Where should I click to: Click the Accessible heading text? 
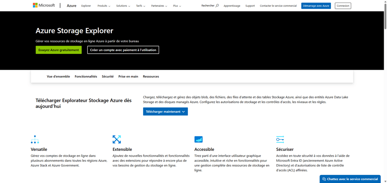point(204,149)
